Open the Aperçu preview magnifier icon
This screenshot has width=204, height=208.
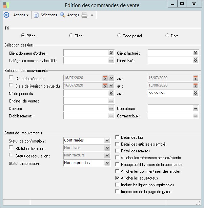62,15
